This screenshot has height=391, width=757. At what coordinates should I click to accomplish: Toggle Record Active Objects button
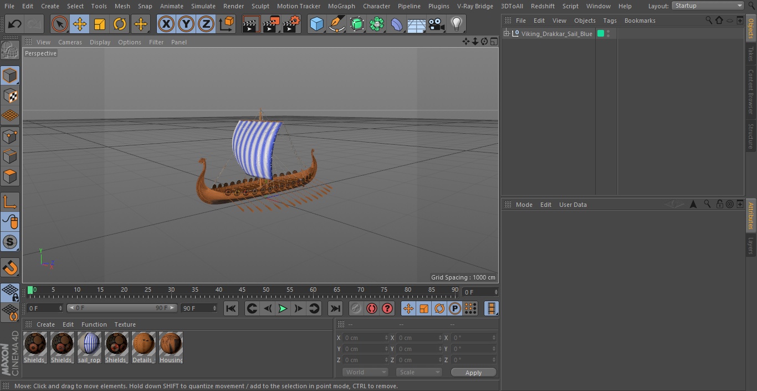click(x=356, y=308)
